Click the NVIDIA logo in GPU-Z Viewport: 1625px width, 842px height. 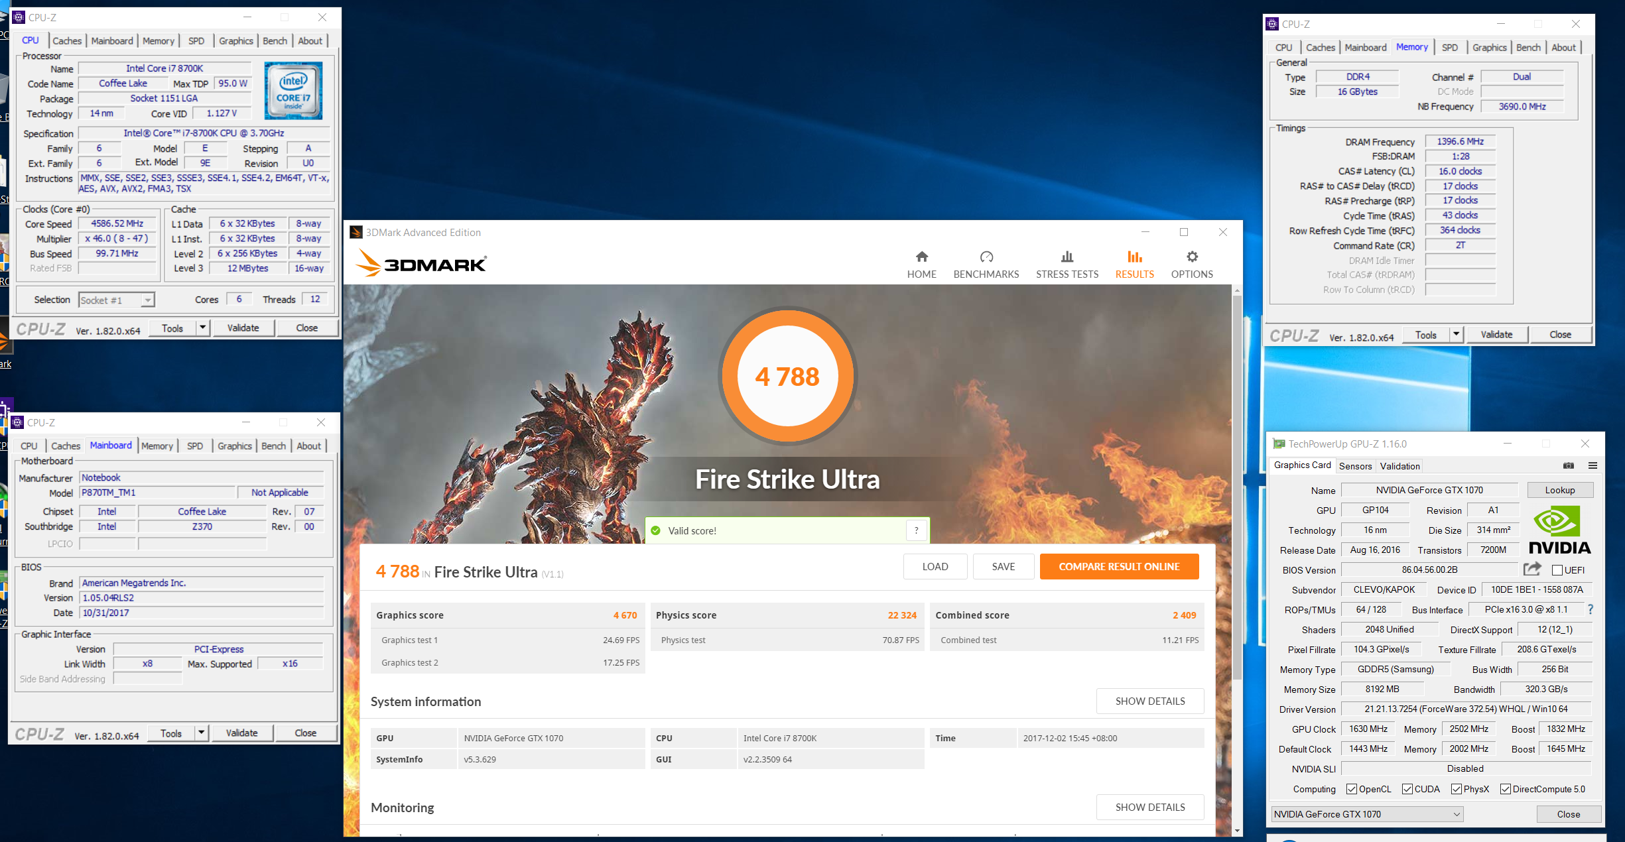pyautogui.click(x=1559, y=530)
